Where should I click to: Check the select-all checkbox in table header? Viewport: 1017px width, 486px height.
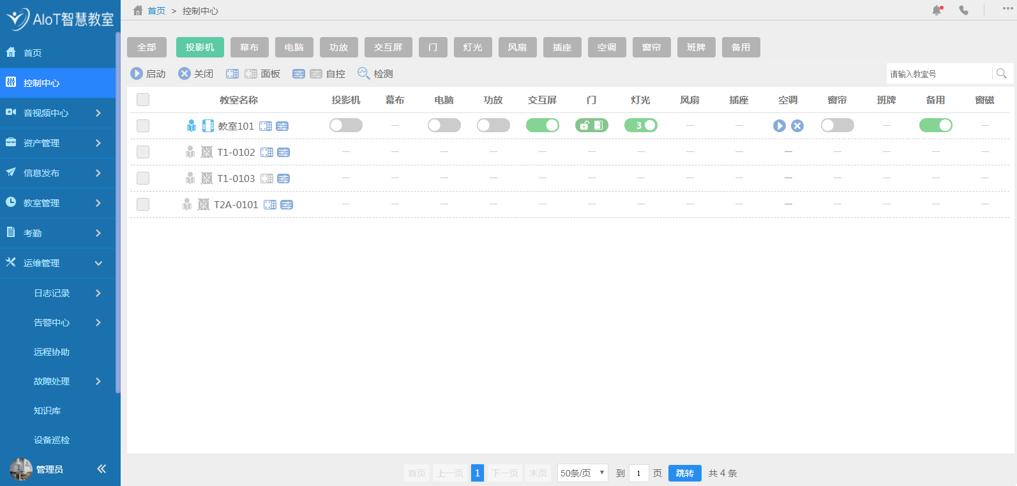coord(143,100)
